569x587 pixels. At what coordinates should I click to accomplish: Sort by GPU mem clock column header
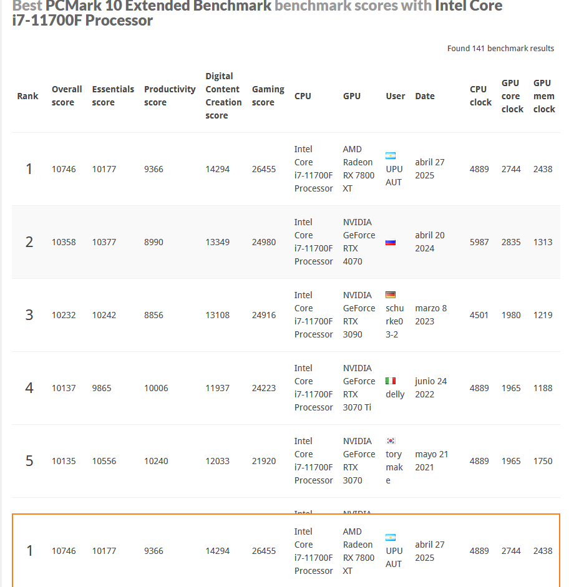(x=544, y=96)
